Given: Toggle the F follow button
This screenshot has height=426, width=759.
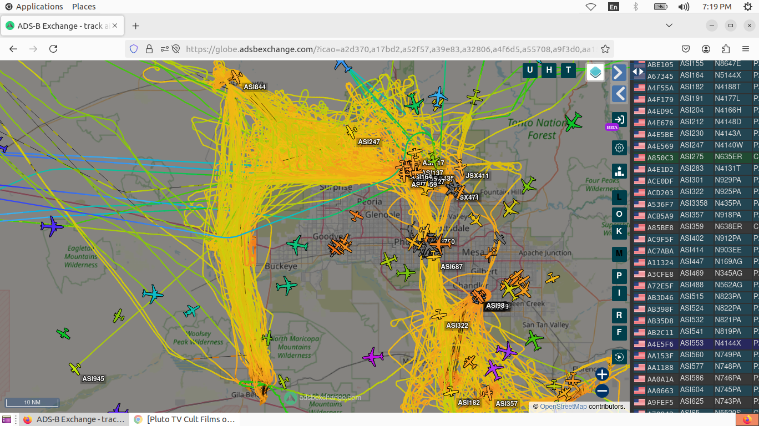Looking at the screenshot, I should click(x=619, y=332).
